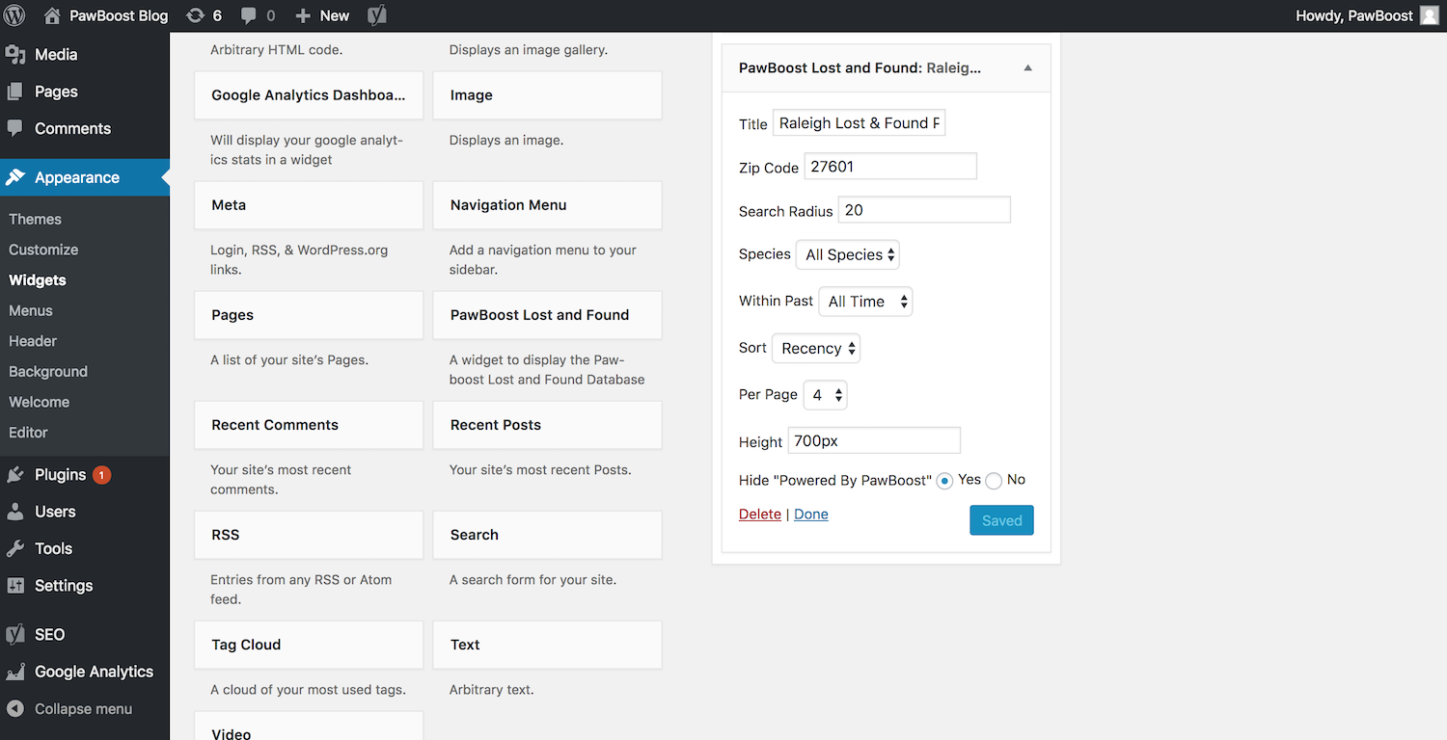1447x740 pixels.
Task: Open the Per Page dropdown
Action: coord(825,394)
